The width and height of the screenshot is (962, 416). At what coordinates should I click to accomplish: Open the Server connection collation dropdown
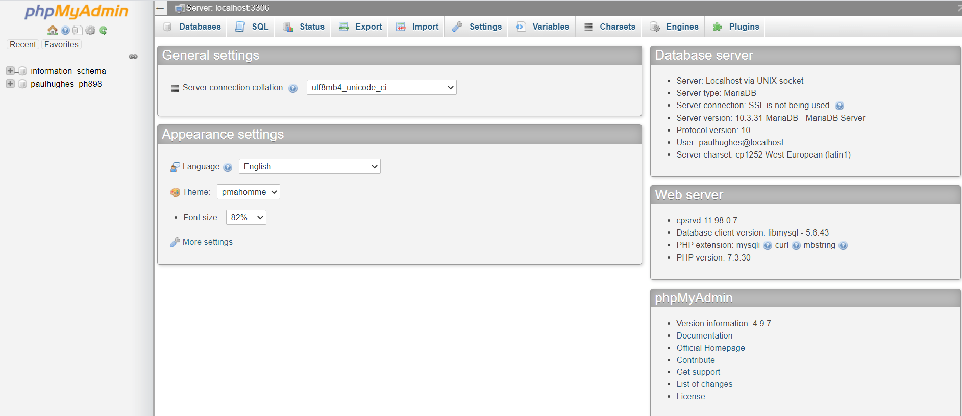point(381,88)
